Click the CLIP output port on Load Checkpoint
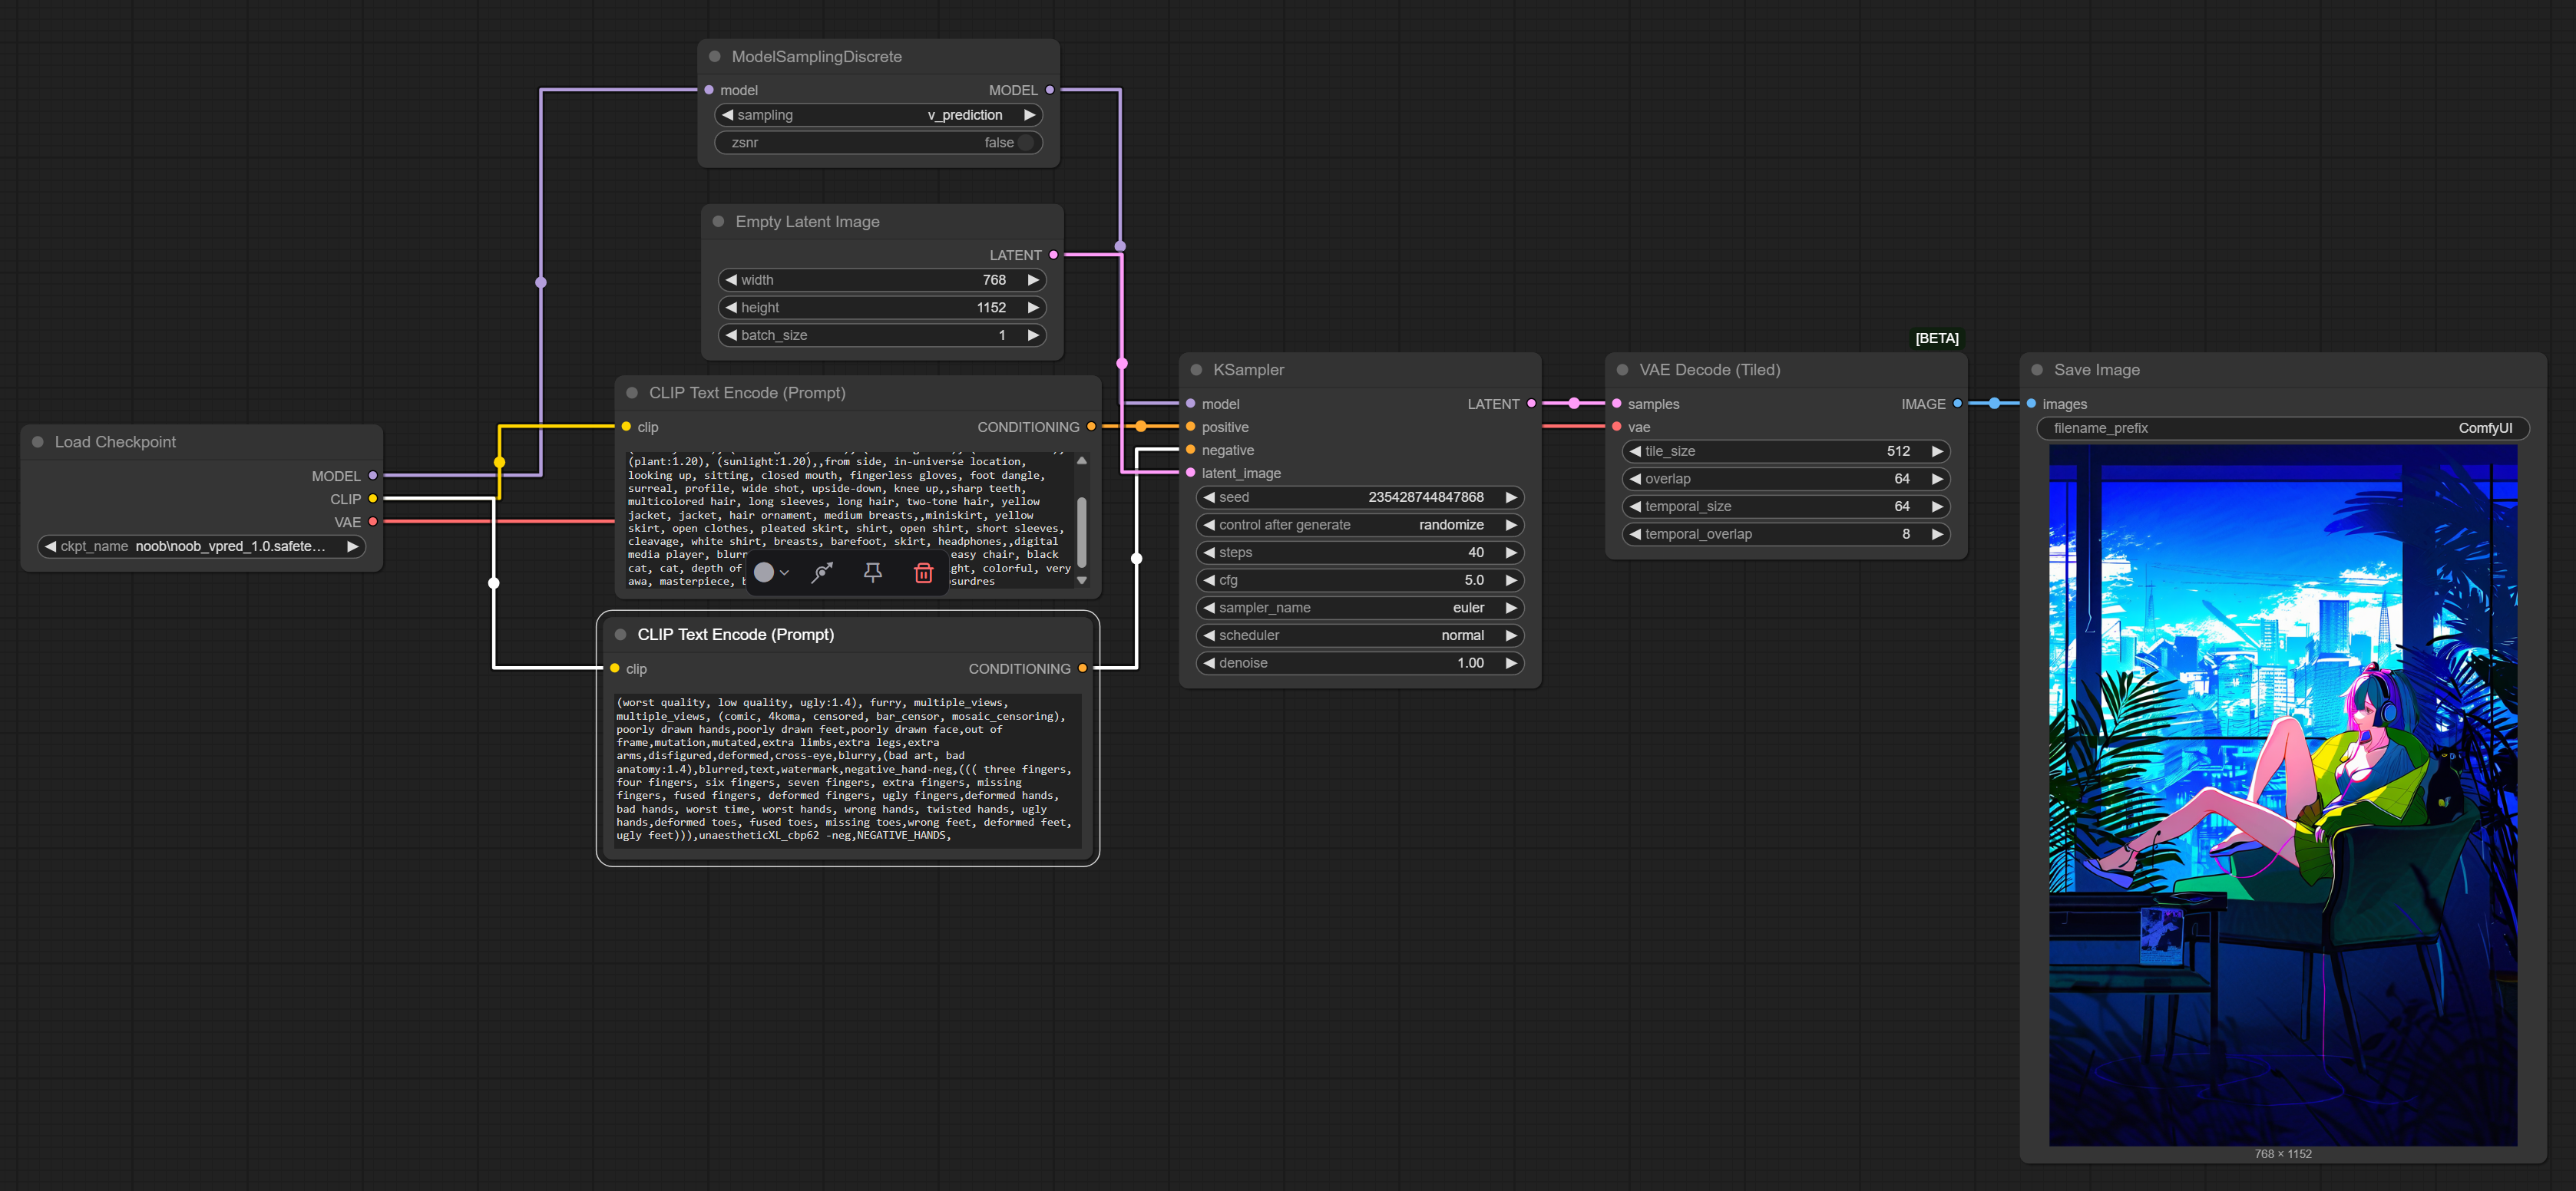2576x1191 pixels. click(x=373, y=499)
